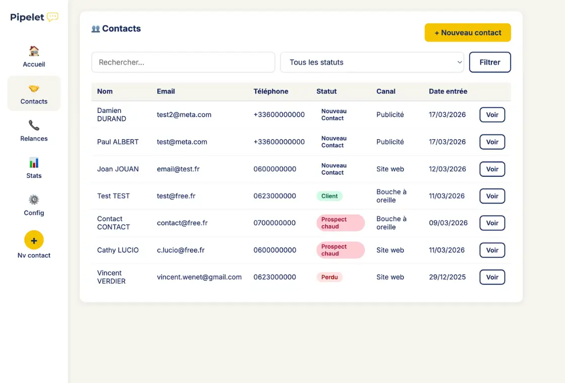Image resolution: width=565 pixels, height=383 pixels.
Task: Select the Accueil home icon
Action: pos(33,51)
